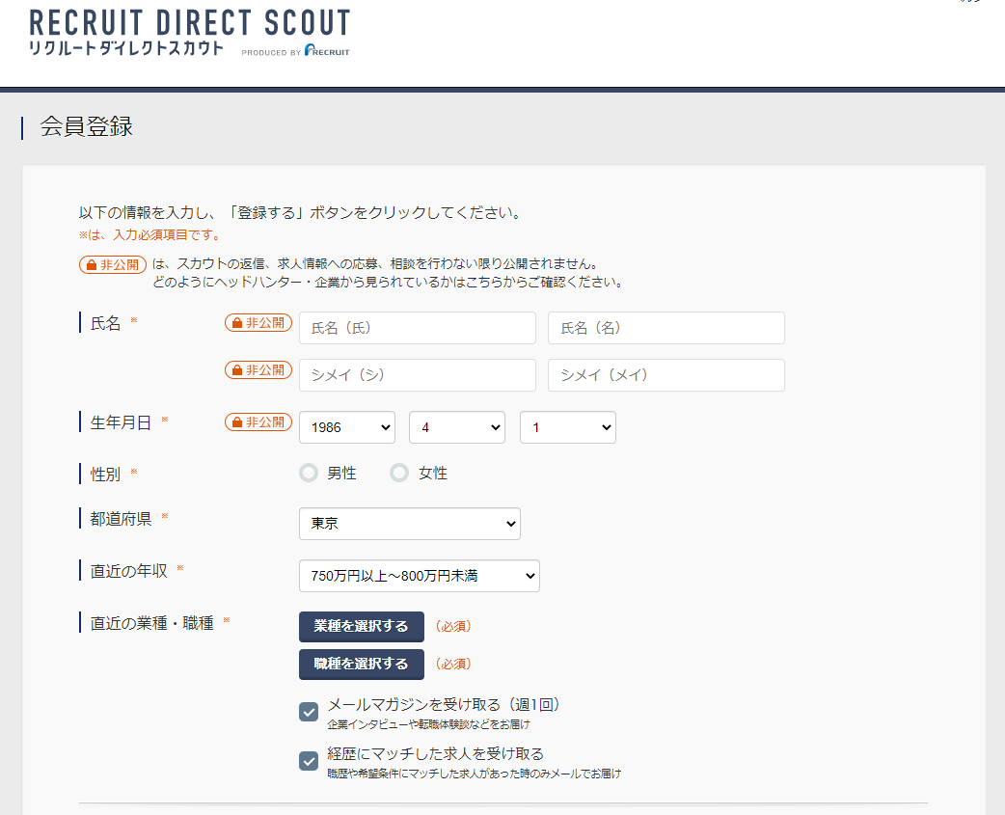1005x815 pixels.
Task: Focus the シメイ（メイ） input field
Action: pos(665,375)
